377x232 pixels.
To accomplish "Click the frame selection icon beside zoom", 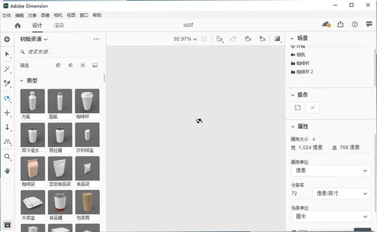I will tap(204, 39).
